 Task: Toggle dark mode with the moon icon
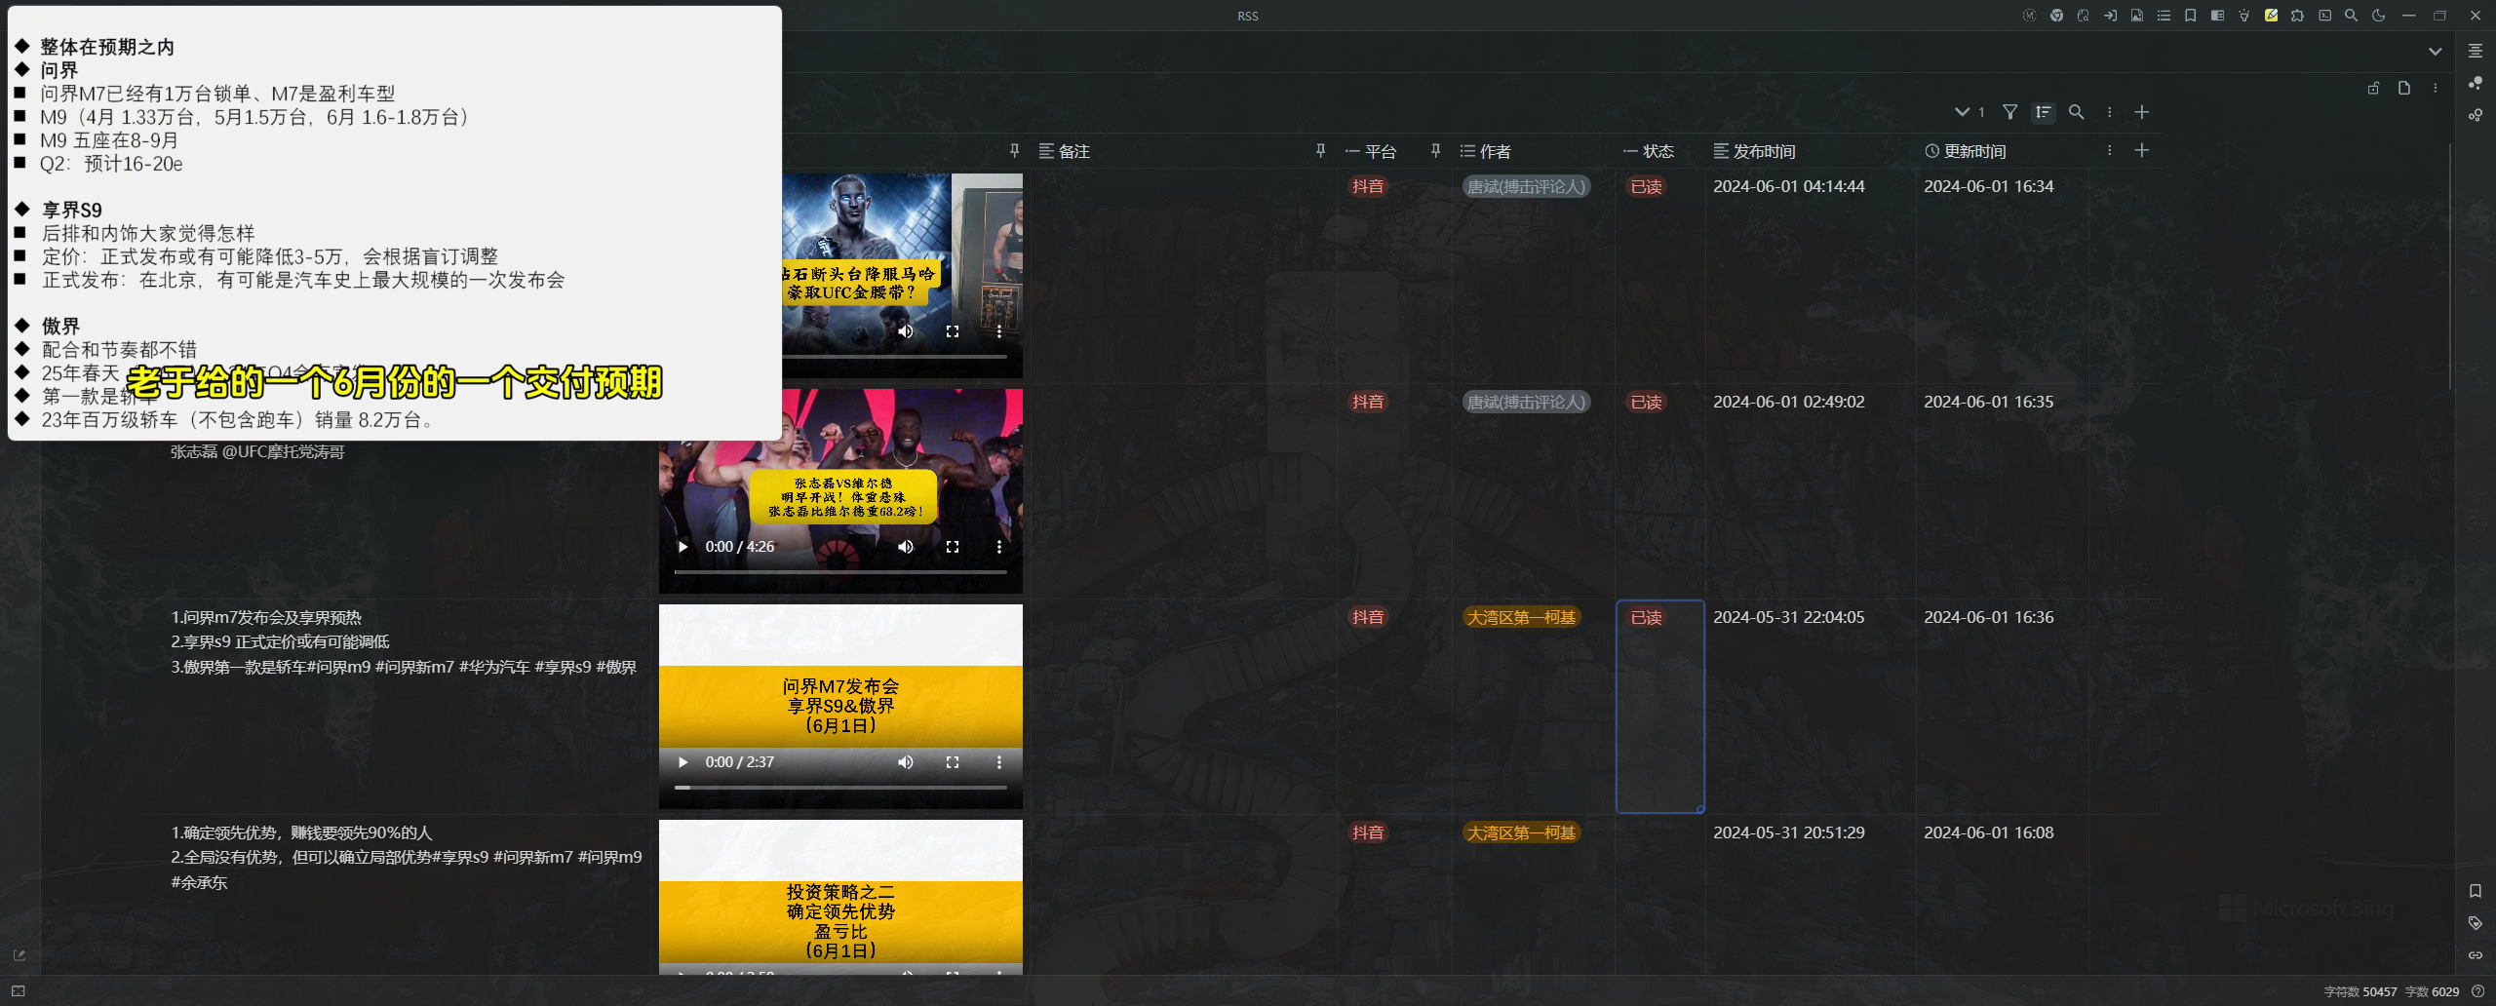coord(2379,16)
